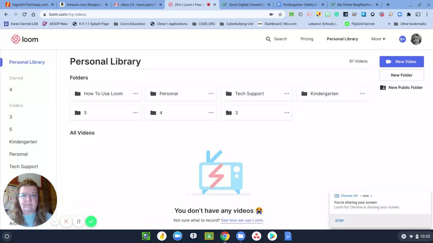Click STOP in screen sharing notification
Screen dimensions: 433x243
pyautogui.click(x=339, y=220)
